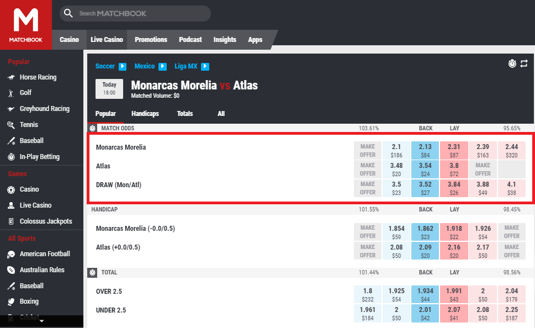Select 2.25 lay odds for Under 2.5
This screenshot has height=328, width=535.
click(511, 313)
